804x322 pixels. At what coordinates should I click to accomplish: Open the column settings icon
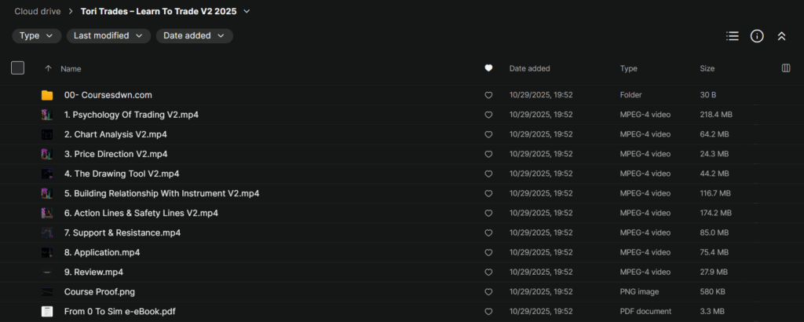coord(786,68)
